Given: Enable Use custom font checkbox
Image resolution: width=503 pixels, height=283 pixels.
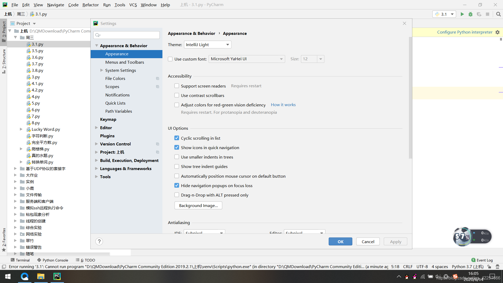Looking at the screenshot, I should pyautogui.click(x=170, y=59).
